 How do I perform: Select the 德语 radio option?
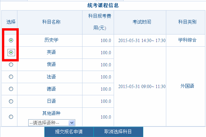[x=11, y=89]
